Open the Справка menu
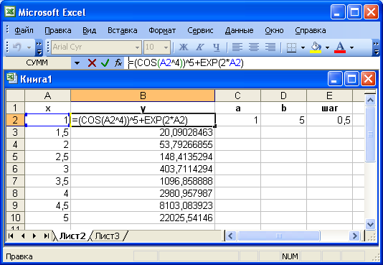 (311, 31)
